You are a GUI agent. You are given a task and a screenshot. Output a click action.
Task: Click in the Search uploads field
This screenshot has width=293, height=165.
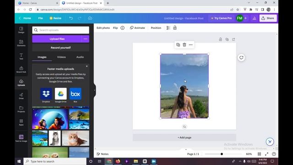pyautogui.click(x=60, y=30)
